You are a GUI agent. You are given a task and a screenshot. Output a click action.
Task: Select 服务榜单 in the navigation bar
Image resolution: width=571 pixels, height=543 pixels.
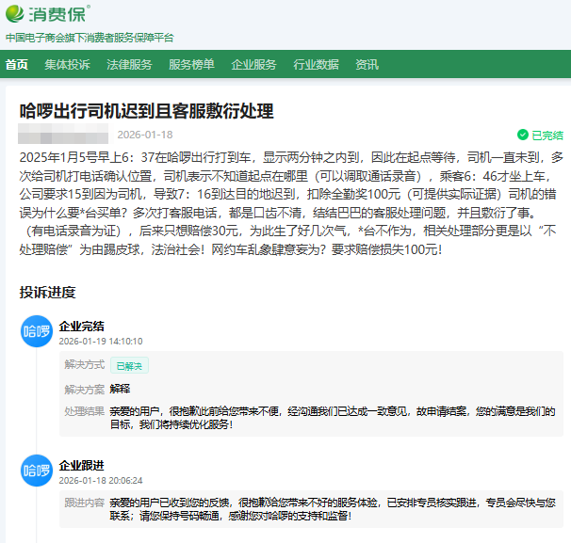point(191,65)
